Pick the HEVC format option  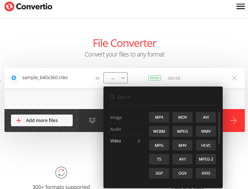click(206, 145)
